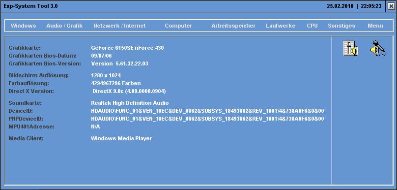
Task: Click the Grafikkarten Bios-Version label
Action: (x=45, y=63)
